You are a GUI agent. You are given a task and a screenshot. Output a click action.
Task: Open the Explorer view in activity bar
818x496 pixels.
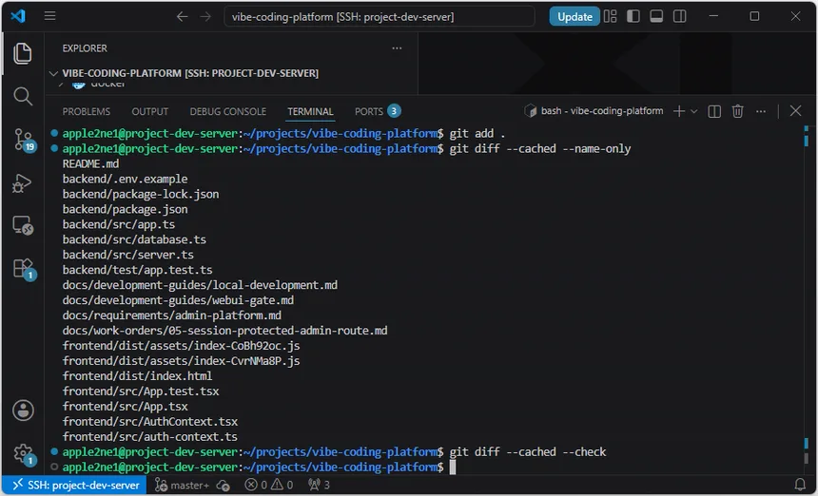[x=23, y=53]
